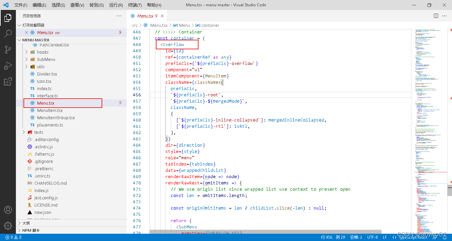Expand the tests folder
The height and width of the screenshot is (241, 452).
pyautogui.click(x=39, y=132)
